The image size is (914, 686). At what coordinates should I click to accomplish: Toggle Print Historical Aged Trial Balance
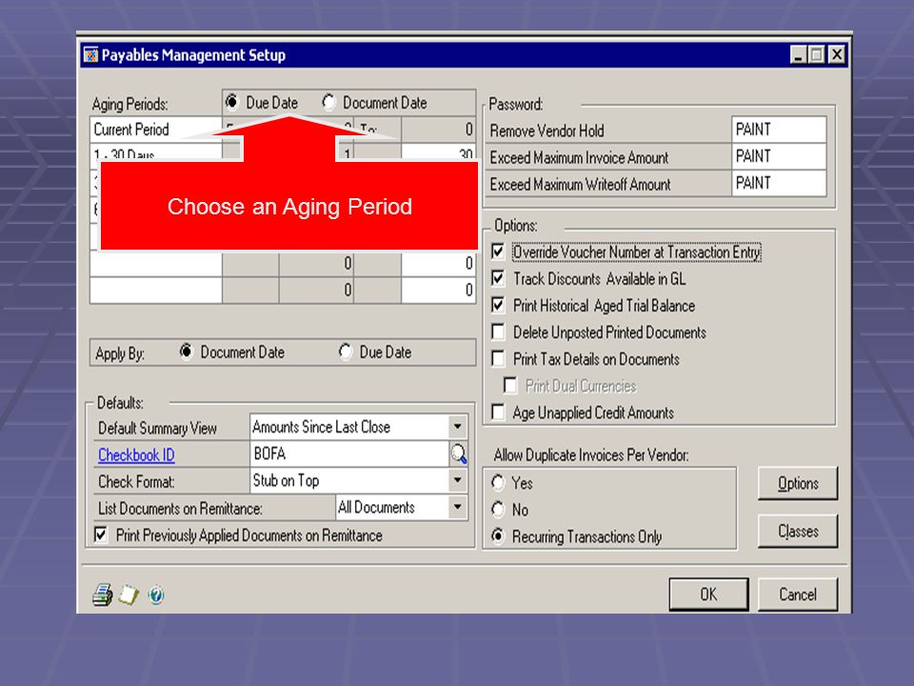498,305
